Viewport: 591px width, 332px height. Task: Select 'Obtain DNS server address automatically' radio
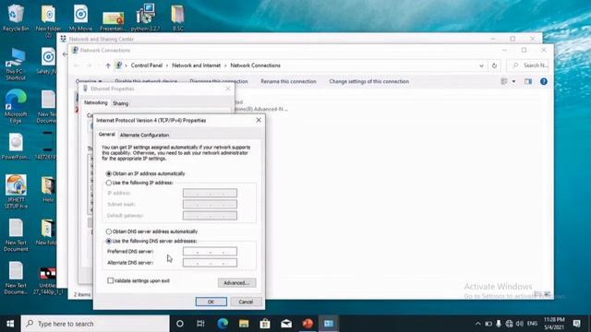pyautogui.click(x=109, y=231)
